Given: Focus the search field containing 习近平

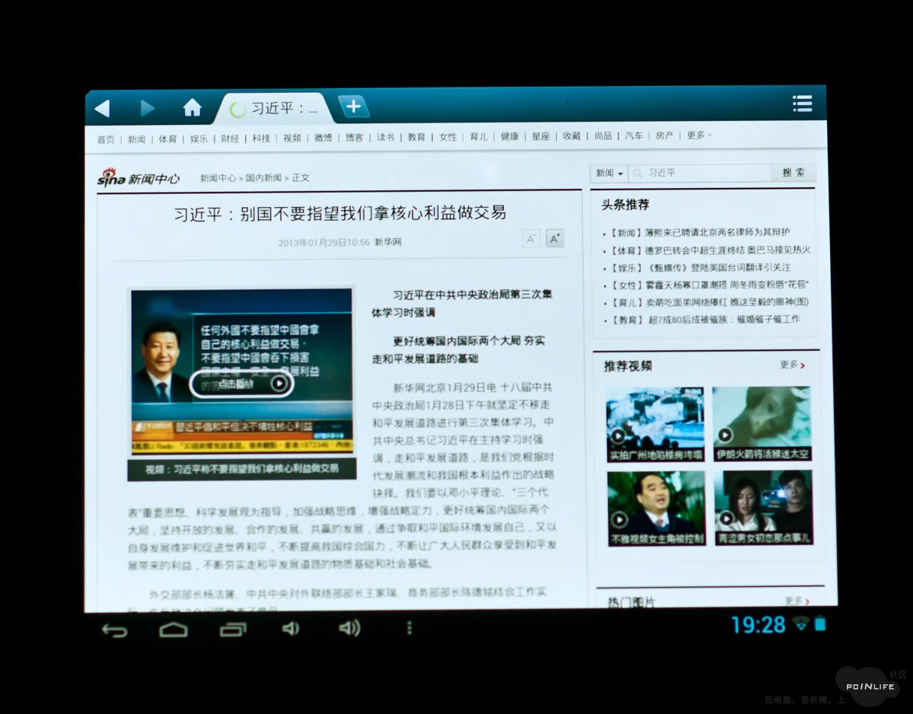Looking at the screenshot, I should point(700,173).
